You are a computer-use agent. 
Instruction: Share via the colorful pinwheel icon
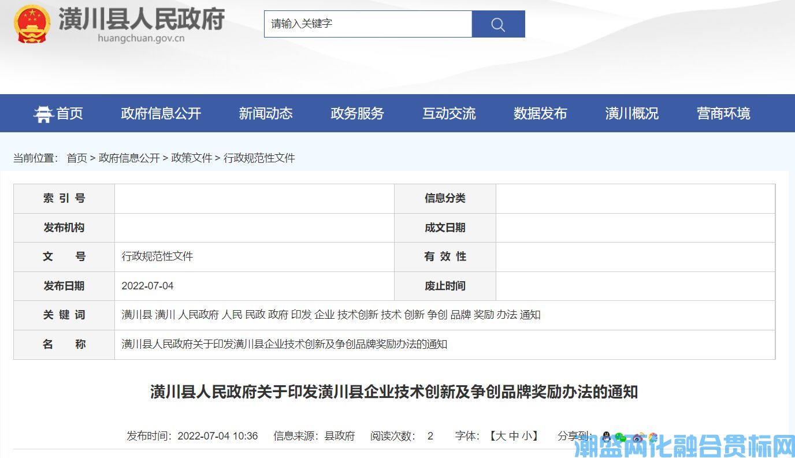pyautogui.click(x=652, y=437)
